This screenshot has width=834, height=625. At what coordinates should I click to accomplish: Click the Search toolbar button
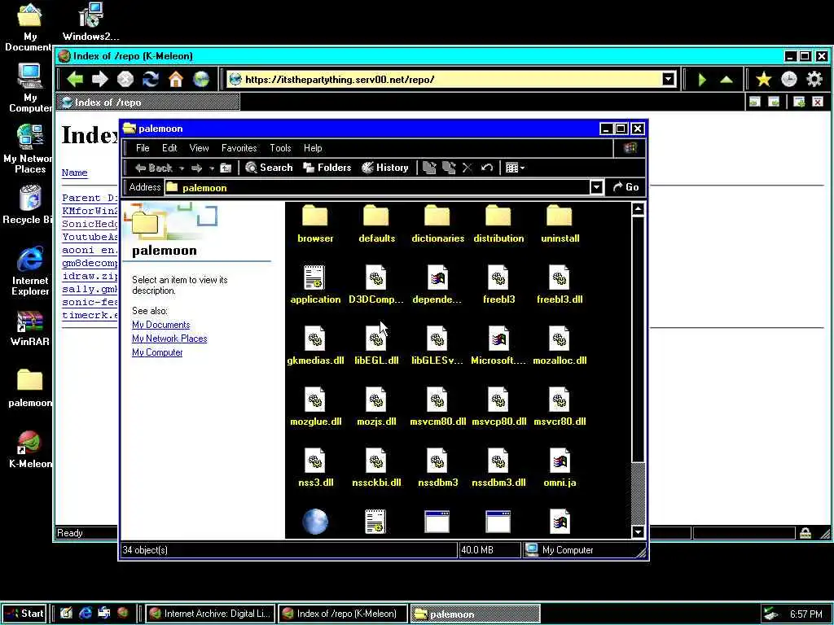coord(269,168)
